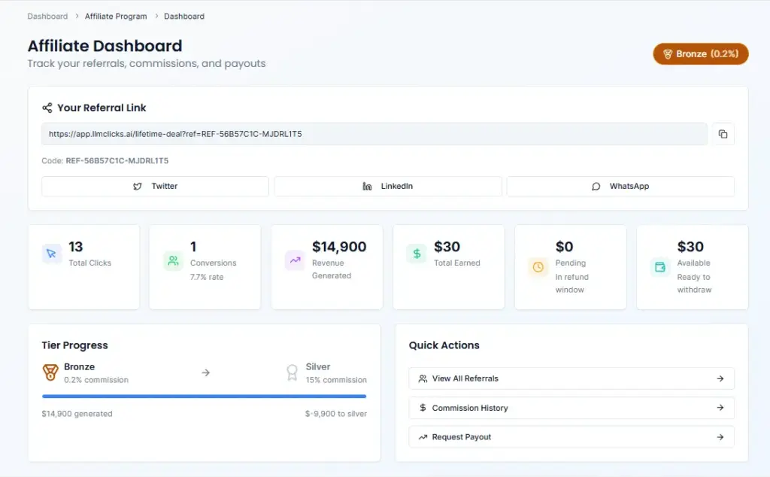Screen dimensions: 770x477
Task: Click the Bronze tier badge at top right
Action: [700, 53]
